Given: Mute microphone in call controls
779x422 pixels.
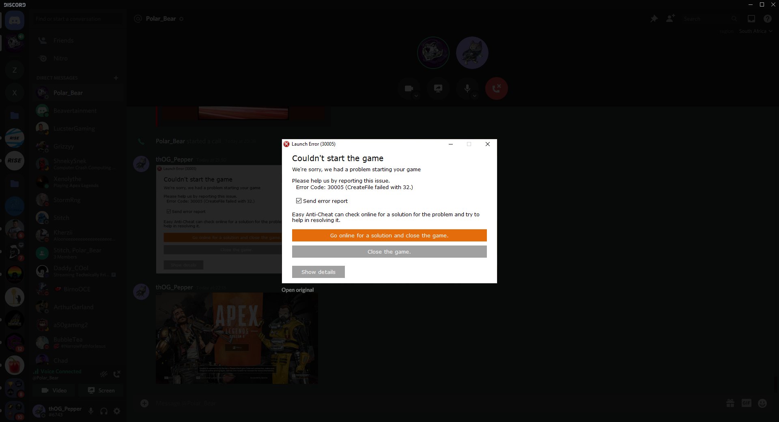Looking at the screenshot, I should pos(467,88).
